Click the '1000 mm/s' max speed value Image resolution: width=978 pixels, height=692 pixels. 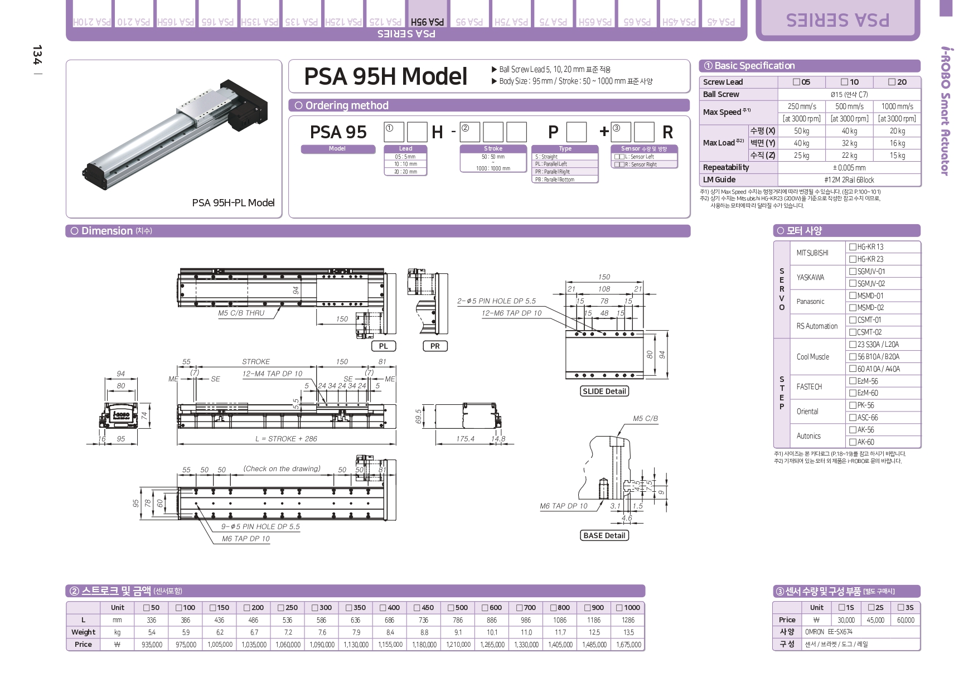pos(897,107)
